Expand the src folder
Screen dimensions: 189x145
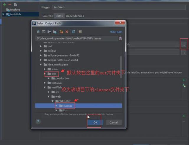(x=48, y=92)
